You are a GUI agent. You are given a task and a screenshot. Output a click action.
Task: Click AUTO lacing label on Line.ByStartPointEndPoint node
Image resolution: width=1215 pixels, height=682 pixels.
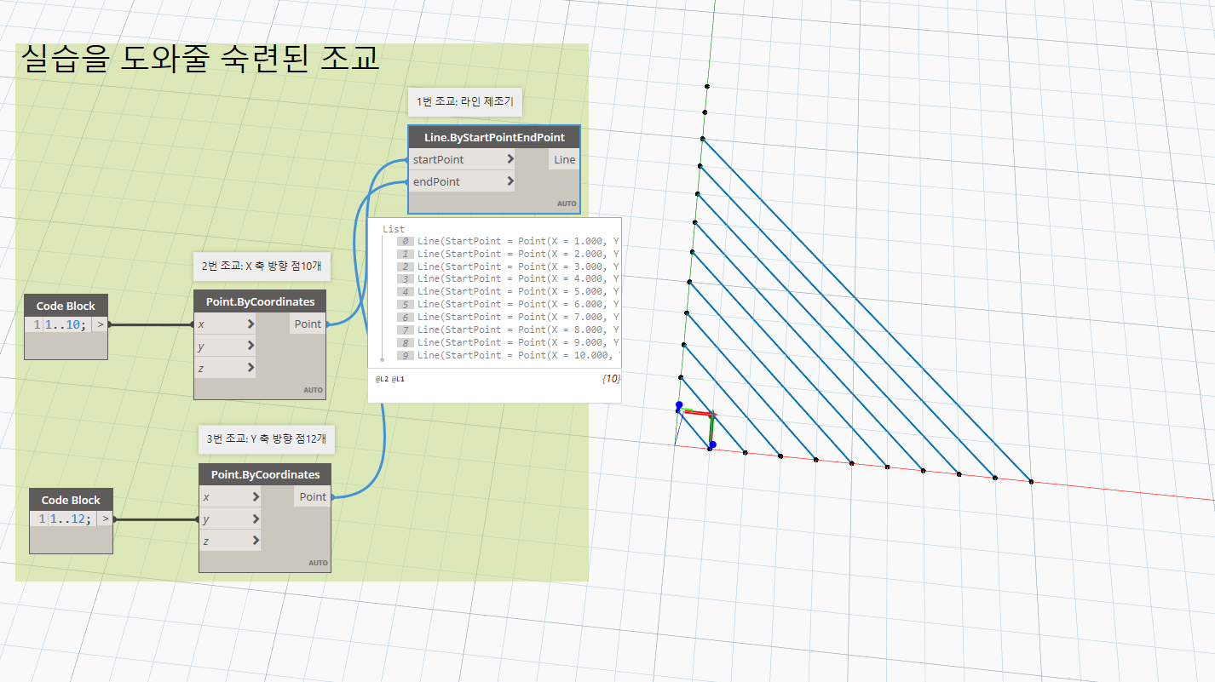point(567,204)
